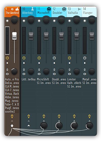Open the soothe2 effect slot

click(x=12, y=112)
